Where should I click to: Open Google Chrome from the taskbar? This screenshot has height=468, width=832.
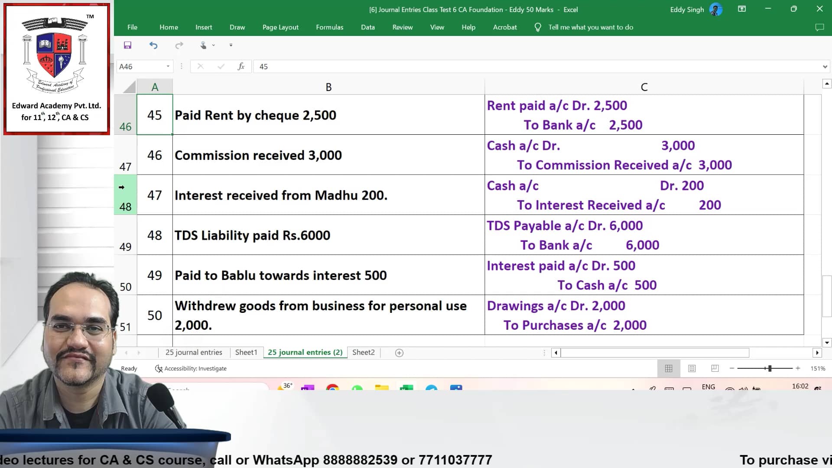pyautogui.click(x=333, y=389)
